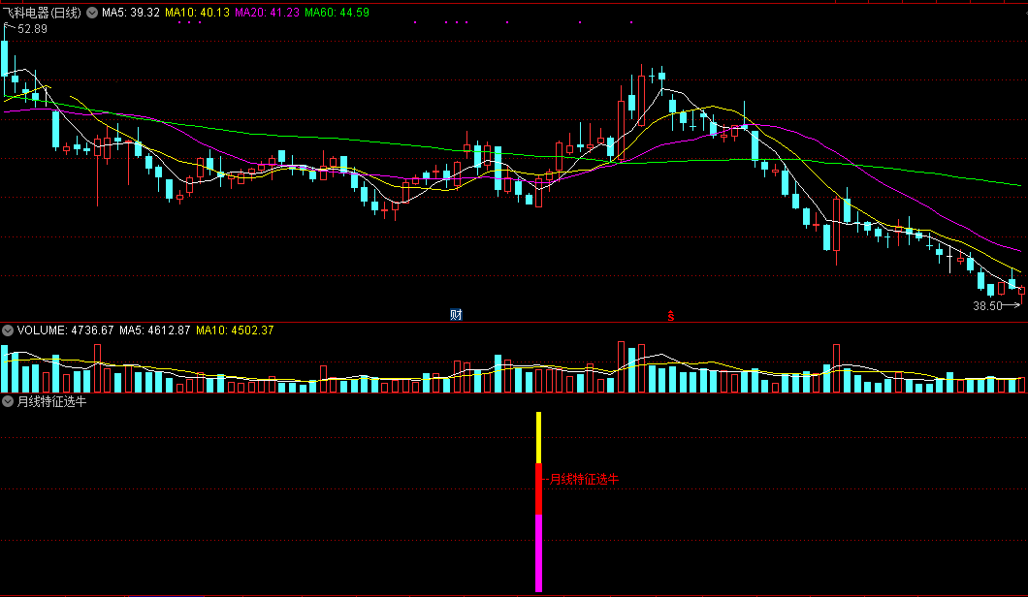Click the MA5: 39.32 label in the price panel
This screenshot has height=597, width=1028.
(131, 13)
